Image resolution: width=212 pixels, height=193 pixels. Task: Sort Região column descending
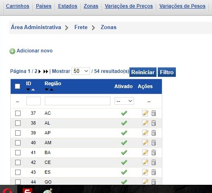(x=46, y=90)
